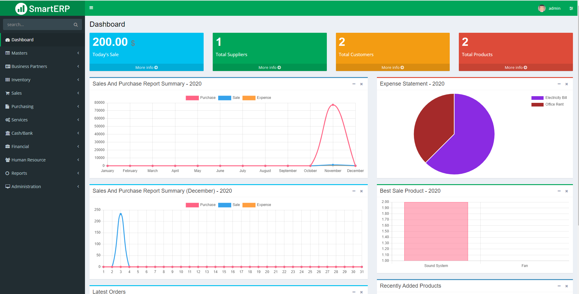579x294 pixels.
Task: Click the search magnifier icon
Action: click(x=76, y=24)
